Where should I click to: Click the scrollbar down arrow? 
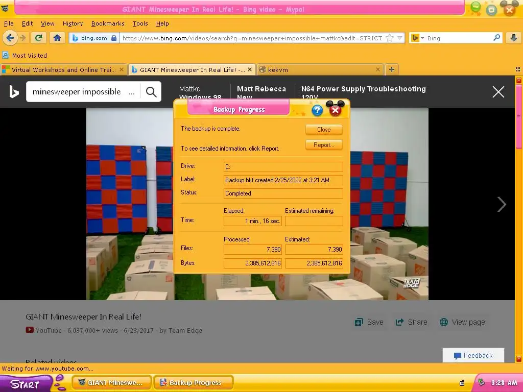coord(518,359)
